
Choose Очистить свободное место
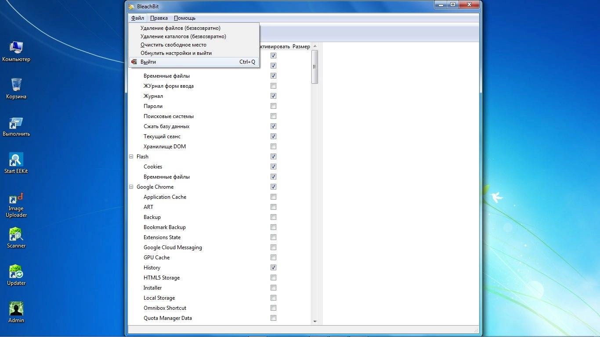coord(194,45)
